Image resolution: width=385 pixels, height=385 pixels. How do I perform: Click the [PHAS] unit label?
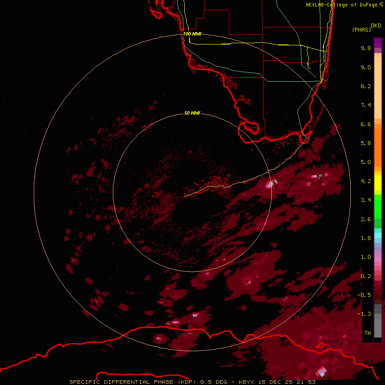361,30
